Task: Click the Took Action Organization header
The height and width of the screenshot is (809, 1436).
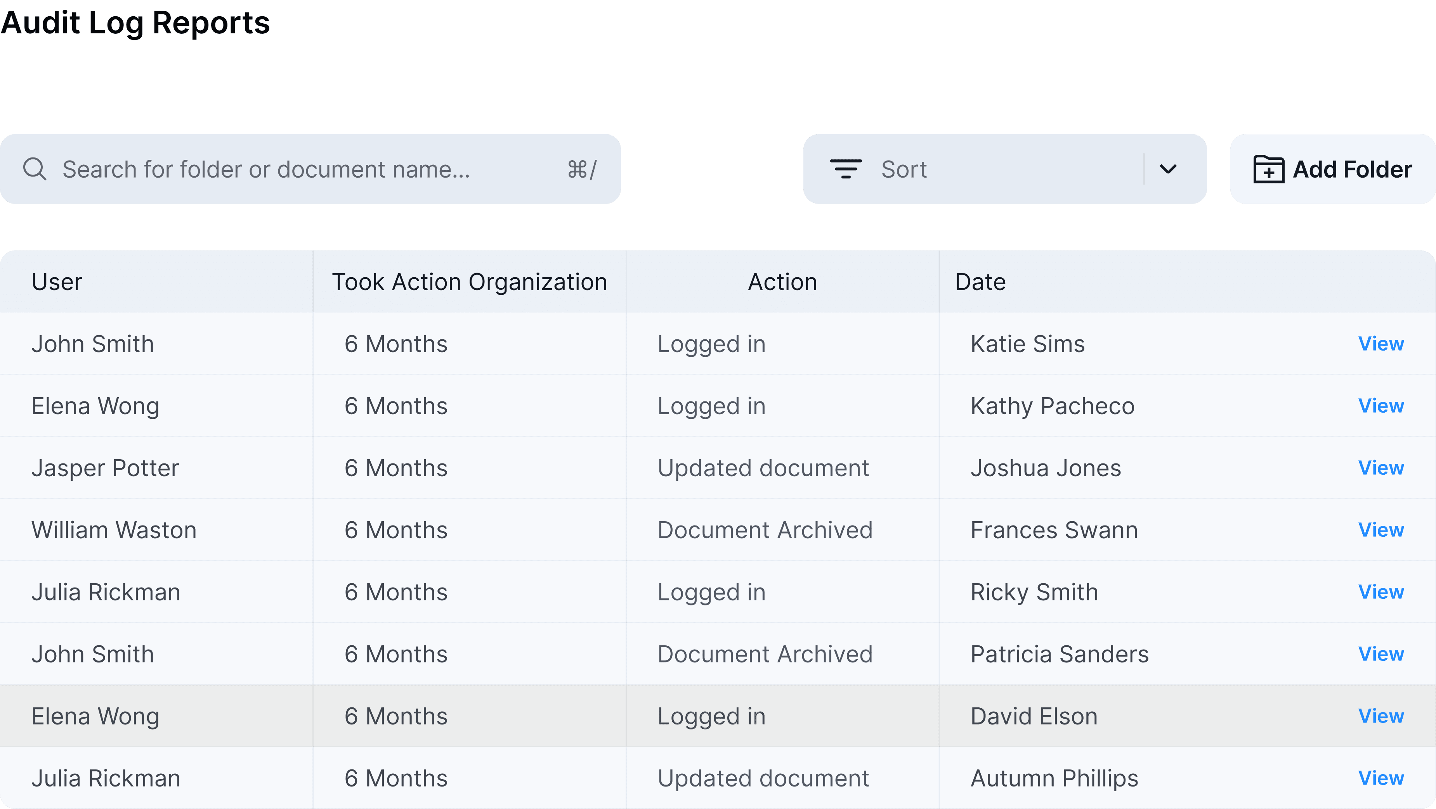Action: click(469, 282)
